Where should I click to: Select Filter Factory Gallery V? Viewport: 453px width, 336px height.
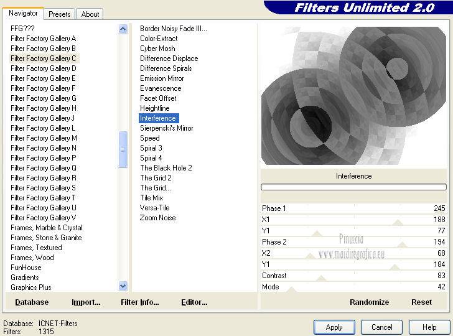pyautogui.click(x=44, y=218)
